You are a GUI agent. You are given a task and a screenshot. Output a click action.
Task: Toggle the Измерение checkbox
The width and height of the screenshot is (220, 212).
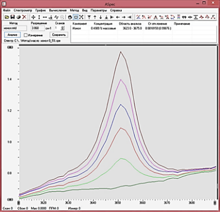(26, 35)
